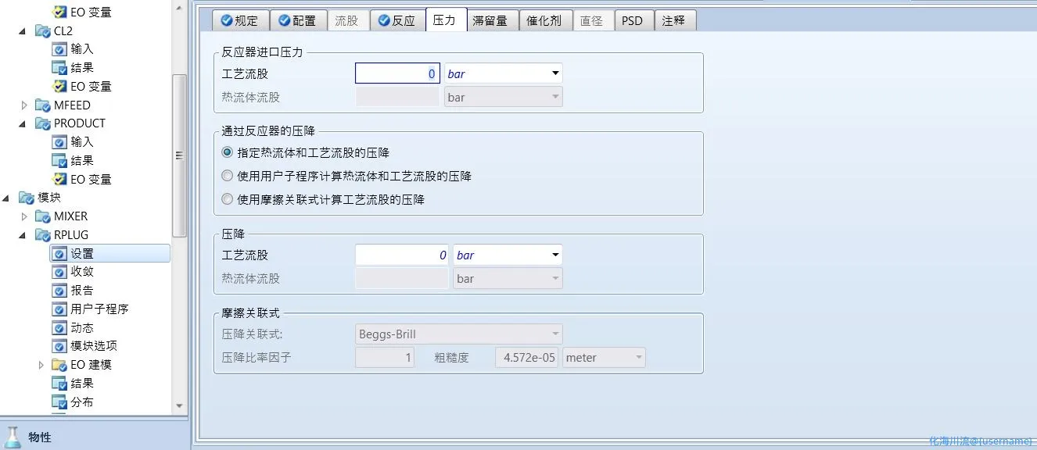Open the CL2 stream folder icon
The height and width of the screenshot is (450, 1037).
[x=42, y=31]
